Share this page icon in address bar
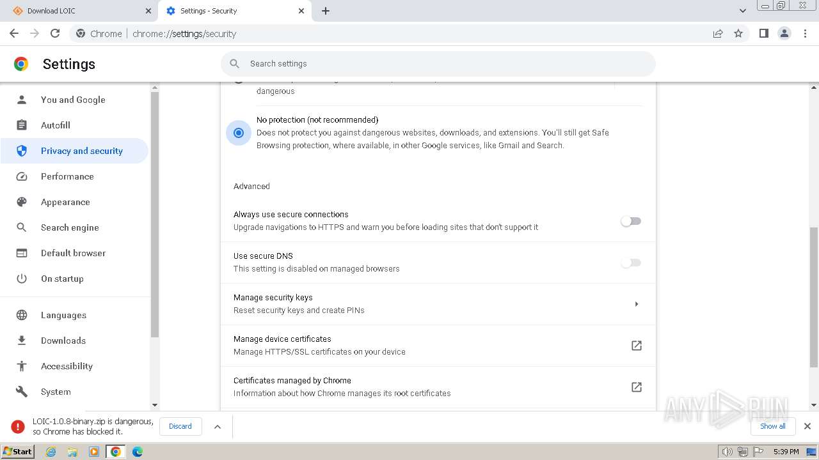This screenshot has width=819, height=460. (x=718, y=33)
